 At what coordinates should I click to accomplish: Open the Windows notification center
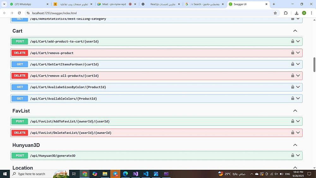[309, 174]
